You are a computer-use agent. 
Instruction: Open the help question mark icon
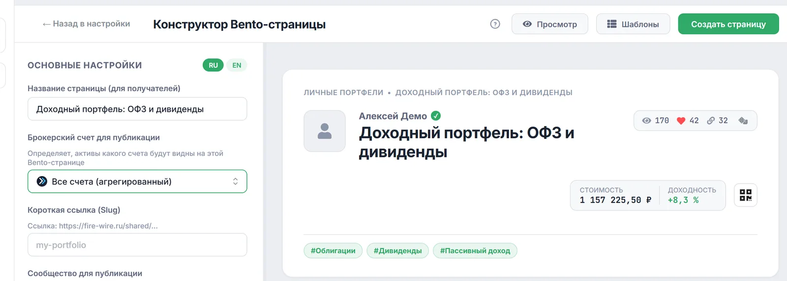495,24
